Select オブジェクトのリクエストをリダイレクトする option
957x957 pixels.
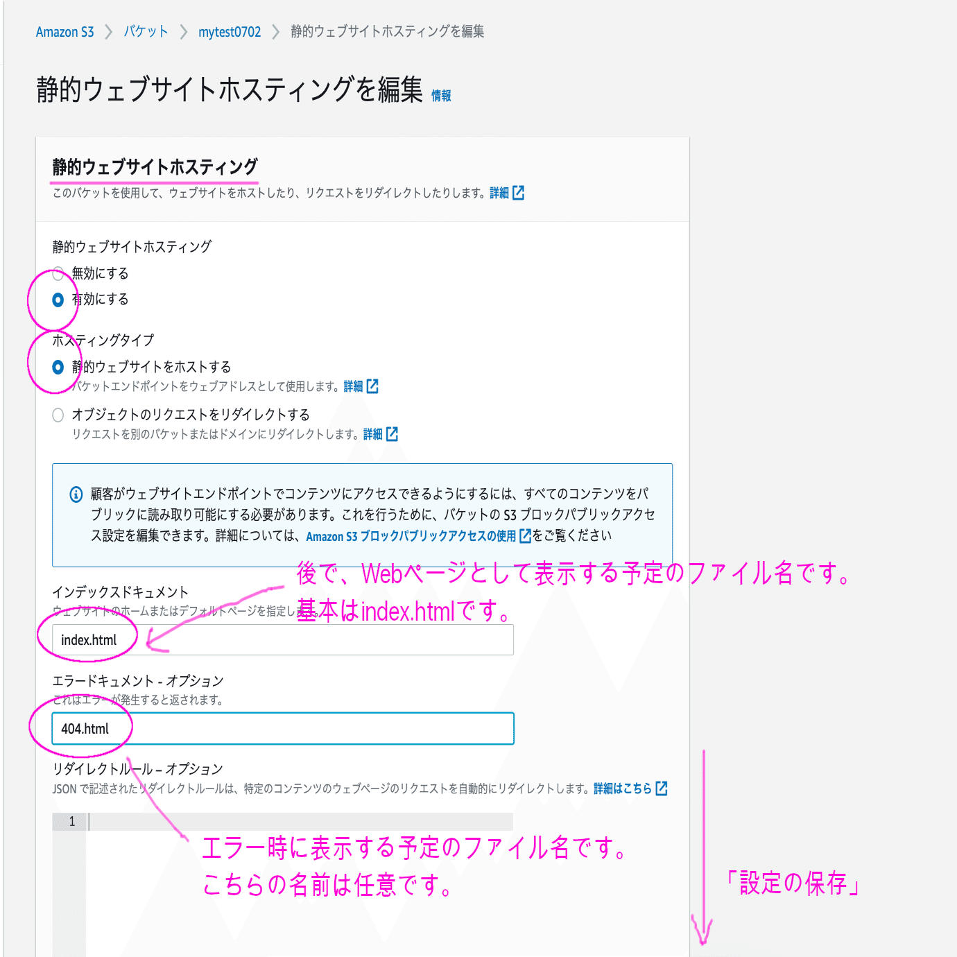coord(58,414)
